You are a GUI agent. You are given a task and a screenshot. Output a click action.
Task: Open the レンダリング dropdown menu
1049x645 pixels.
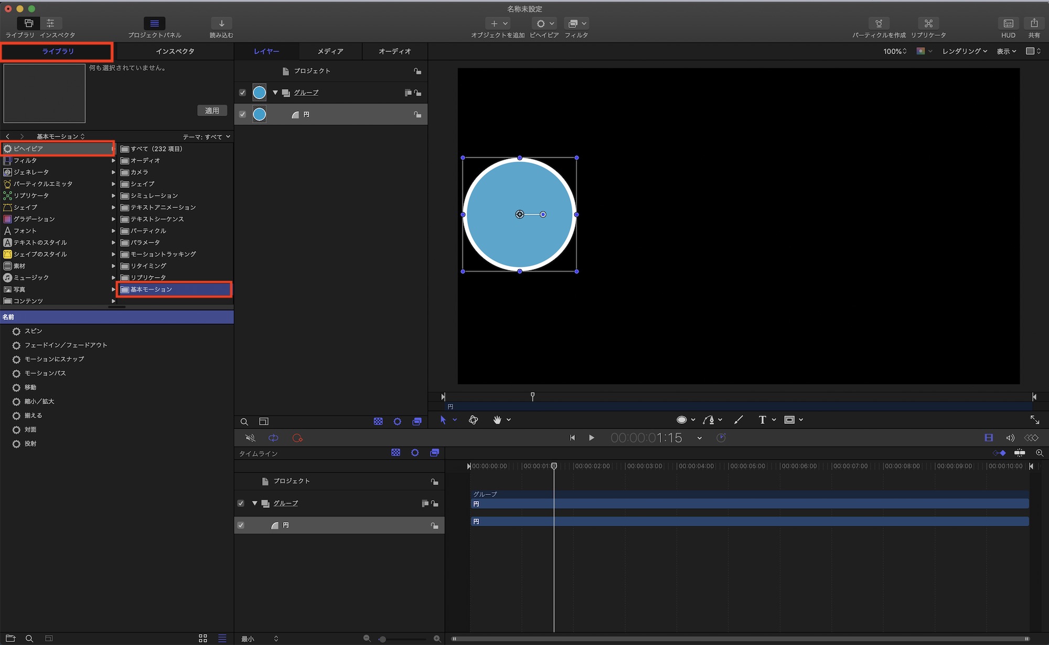click(964, 51)
